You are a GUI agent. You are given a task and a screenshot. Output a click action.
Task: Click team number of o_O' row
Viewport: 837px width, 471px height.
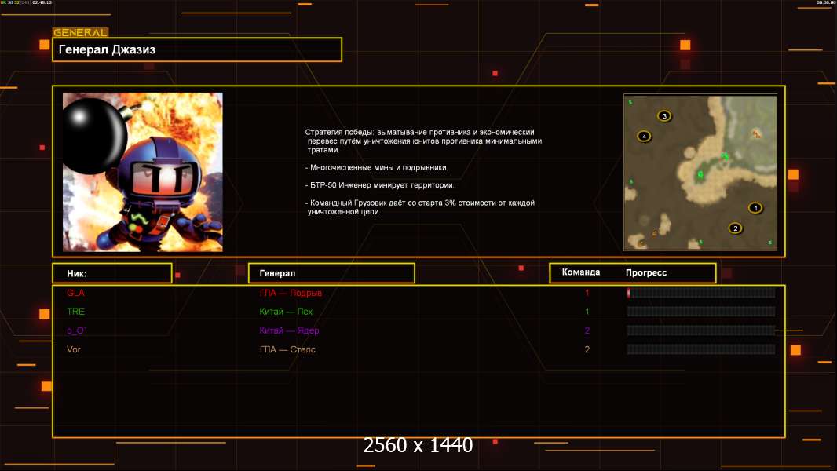587,330
